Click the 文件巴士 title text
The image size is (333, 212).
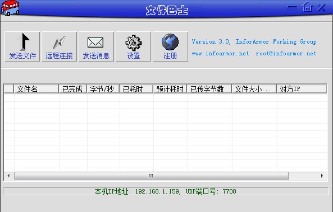pos(167,11)
